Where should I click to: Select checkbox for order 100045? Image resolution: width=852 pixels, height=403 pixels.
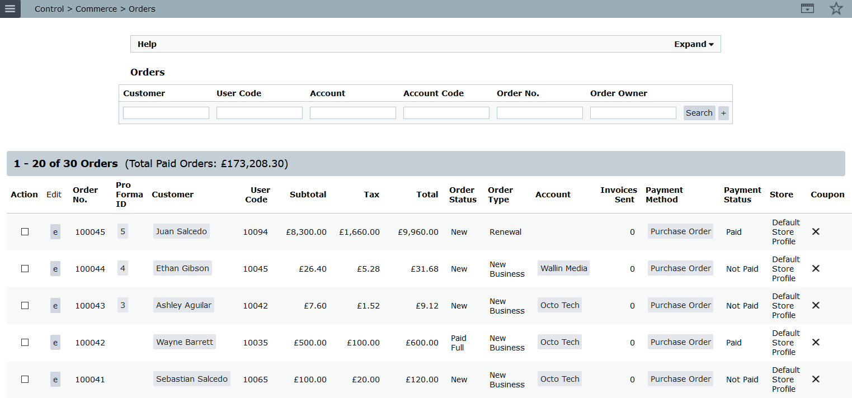pyautogui.click(x=25, y=232)
